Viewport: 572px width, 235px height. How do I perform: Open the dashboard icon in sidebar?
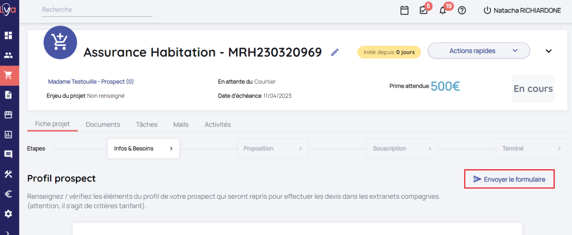[8, 35]
